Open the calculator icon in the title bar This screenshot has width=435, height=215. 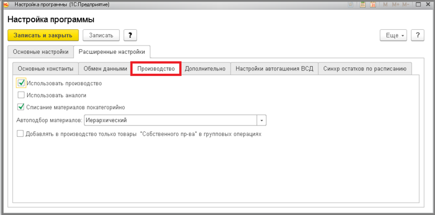[x=362, y=4]
